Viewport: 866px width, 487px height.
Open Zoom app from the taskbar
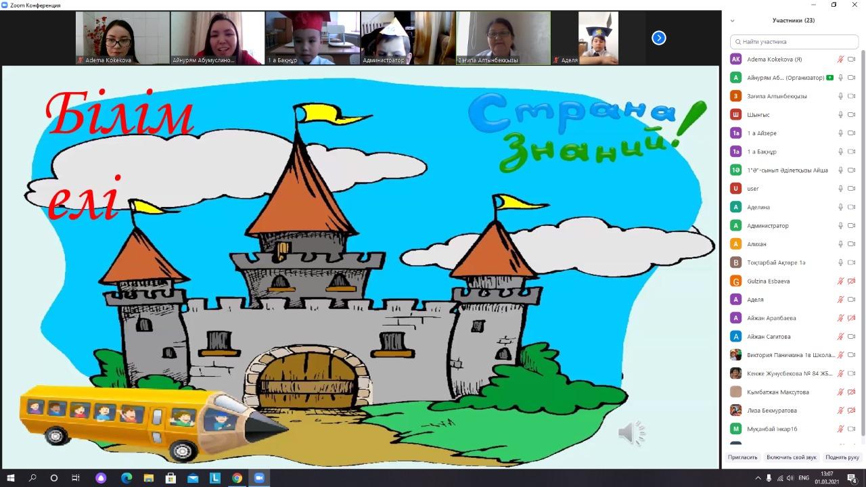click(258, 478)
